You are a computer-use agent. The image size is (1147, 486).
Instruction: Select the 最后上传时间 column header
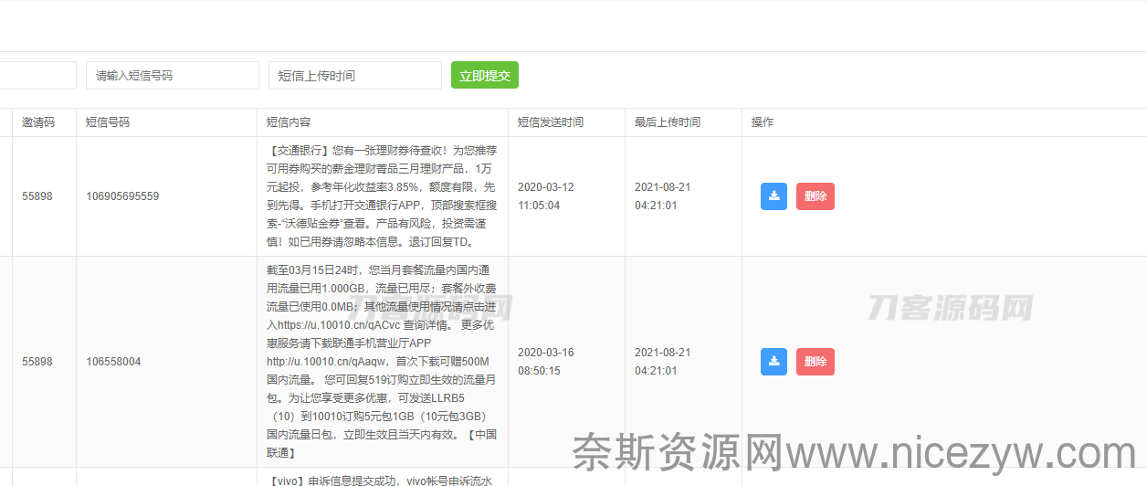(x=668, y=122)
